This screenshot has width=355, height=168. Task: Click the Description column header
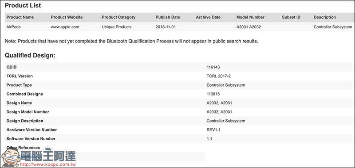[x=325, y=17]
